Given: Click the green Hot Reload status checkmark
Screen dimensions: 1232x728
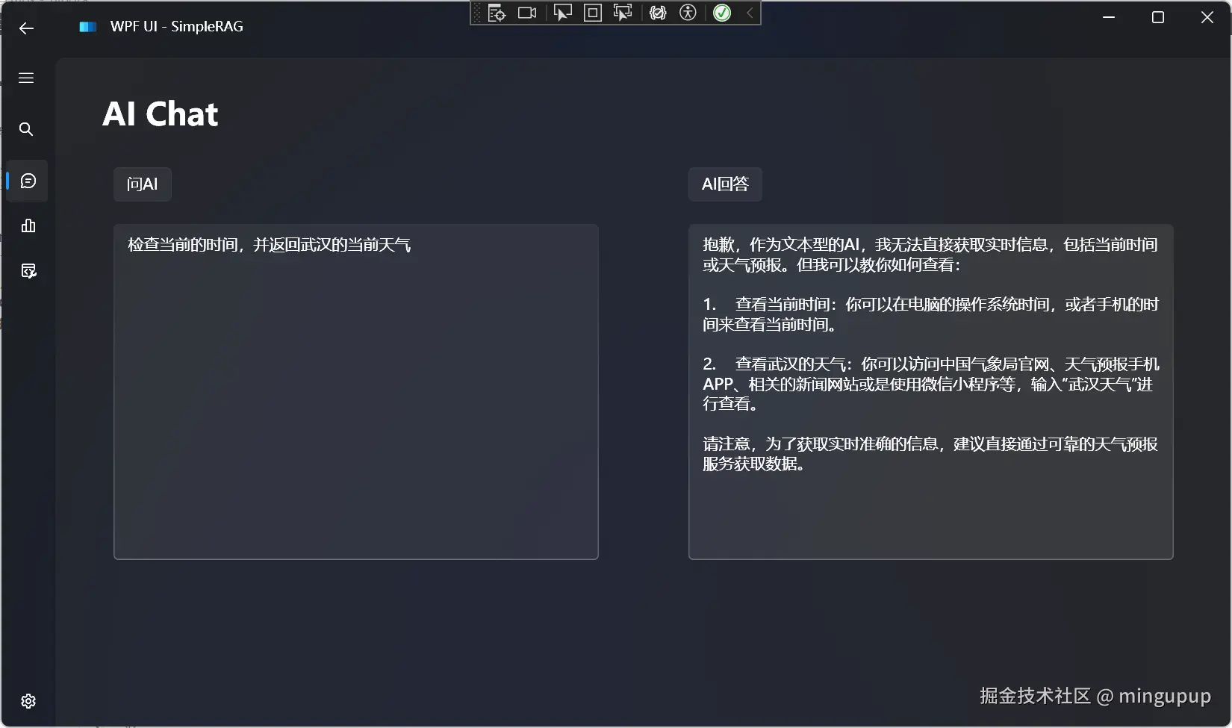Looking at the screenshot, I should pyautogui.click(x=721, y=13).
